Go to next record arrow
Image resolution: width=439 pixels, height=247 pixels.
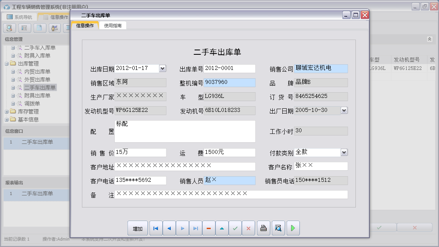coord(183,228)
